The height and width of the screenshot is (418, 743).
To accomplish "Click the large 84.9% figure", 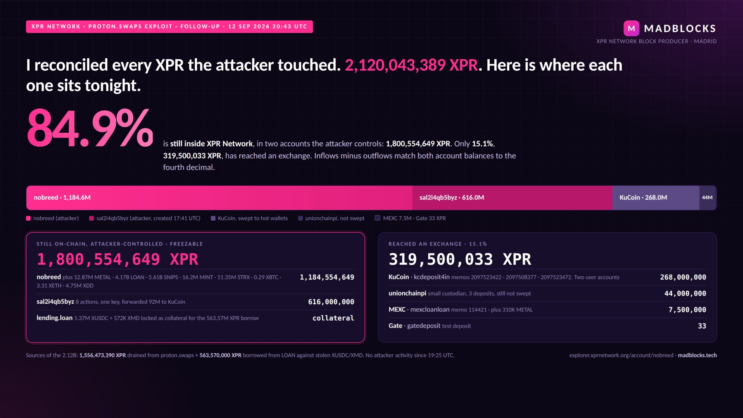I will coord(90,128).
